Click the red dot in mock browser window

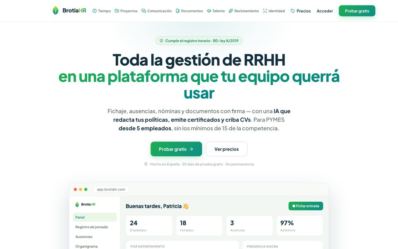75,189
